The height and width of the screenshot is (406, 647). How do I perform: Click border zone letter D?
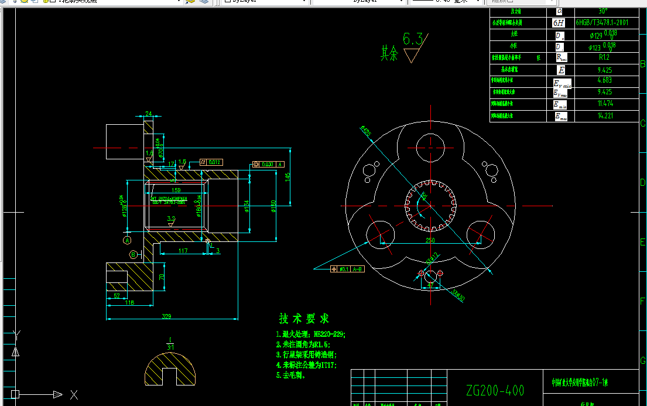pyautogui.click(x=642, y=182)
